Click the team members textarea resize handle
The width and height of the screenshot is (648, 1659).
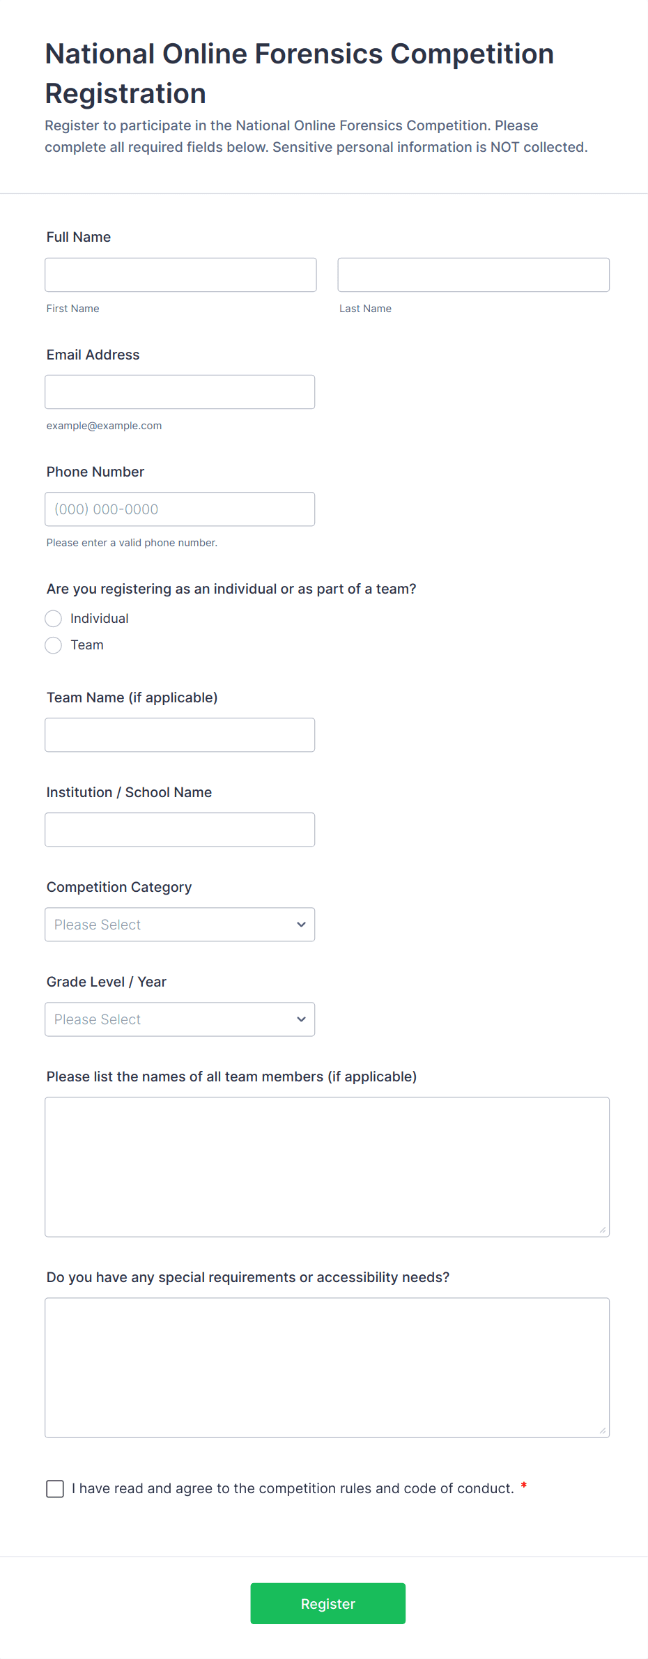point(603,1230)
